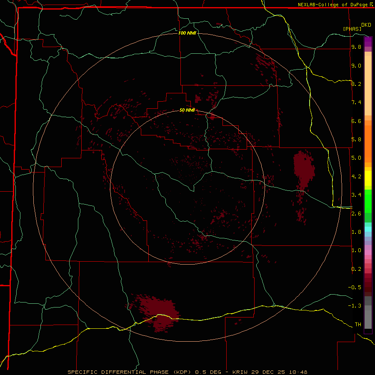Screen dimensions: 375x375
Task: Pick the pink color bar segment
Action: [368, 252]
